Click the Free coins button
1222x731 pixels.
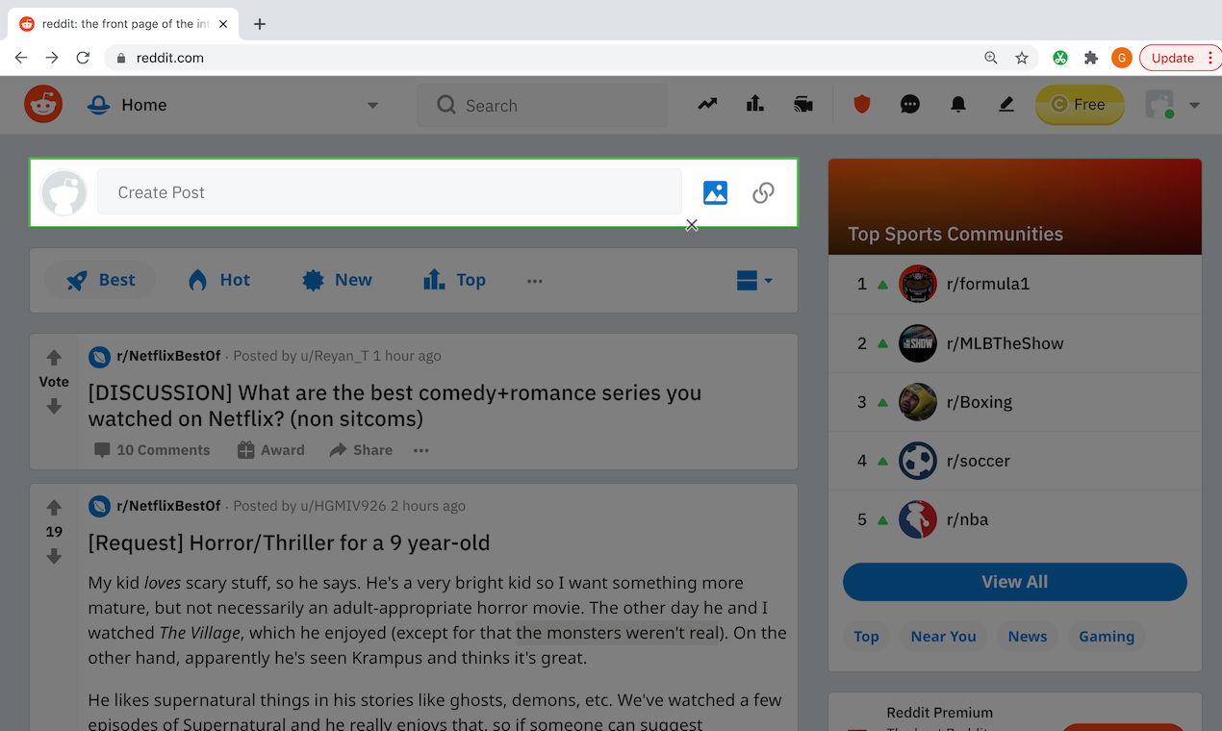1080,105
